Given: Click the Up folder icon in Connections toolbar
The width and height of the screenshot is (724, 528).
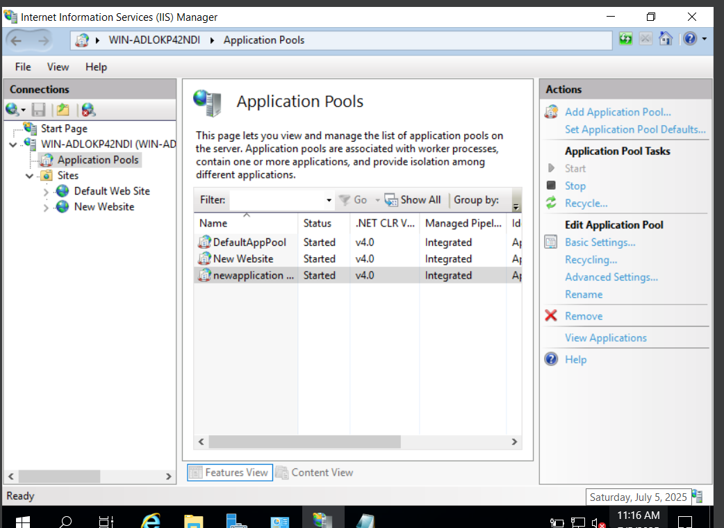Looking at the screenshot, I should [63, 110].
